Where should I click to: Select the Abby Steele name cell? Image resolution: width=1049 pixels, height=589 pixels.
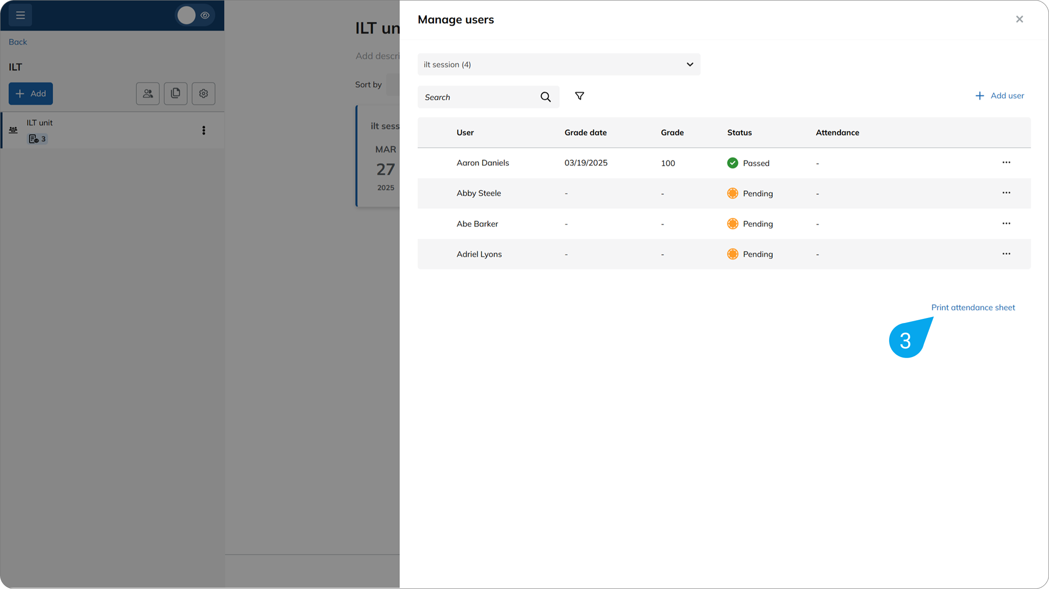click(478, 193)
